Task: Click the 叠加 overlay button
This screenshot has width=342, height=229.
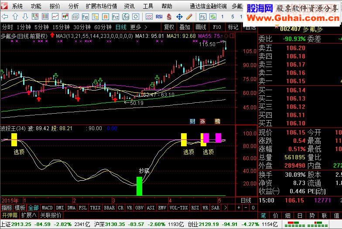Action: click(x=185, y=27)
